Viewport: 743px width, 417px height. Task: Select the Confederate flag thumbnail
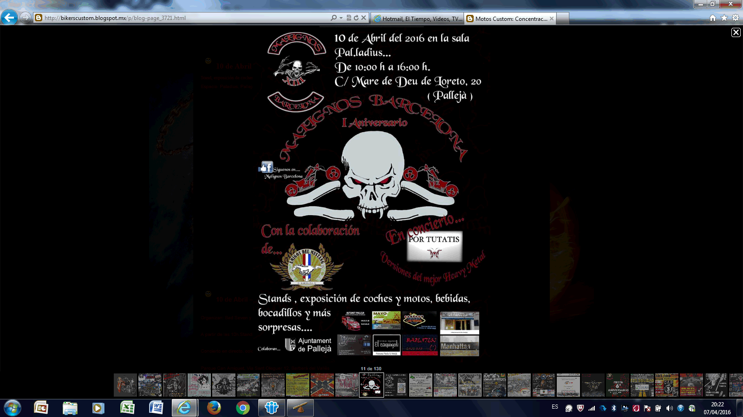322,385
